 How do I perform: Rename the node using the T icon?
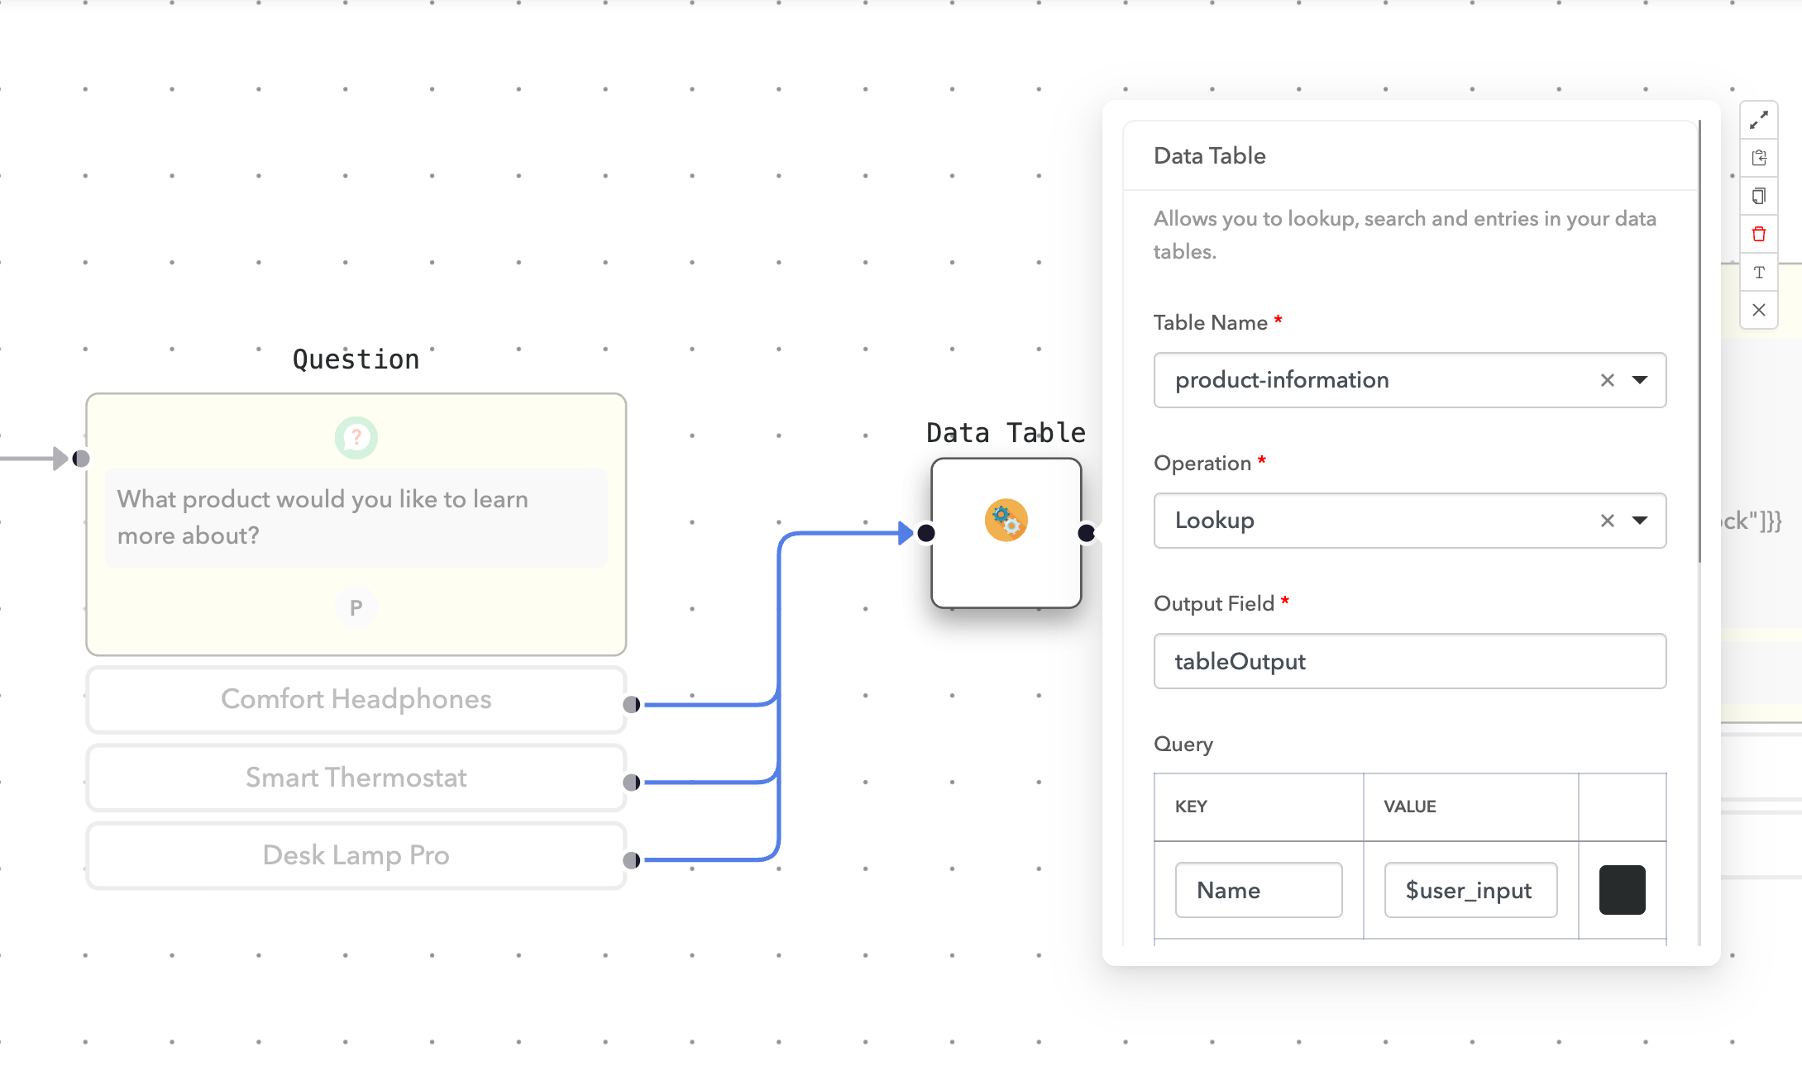(1759, 273)
